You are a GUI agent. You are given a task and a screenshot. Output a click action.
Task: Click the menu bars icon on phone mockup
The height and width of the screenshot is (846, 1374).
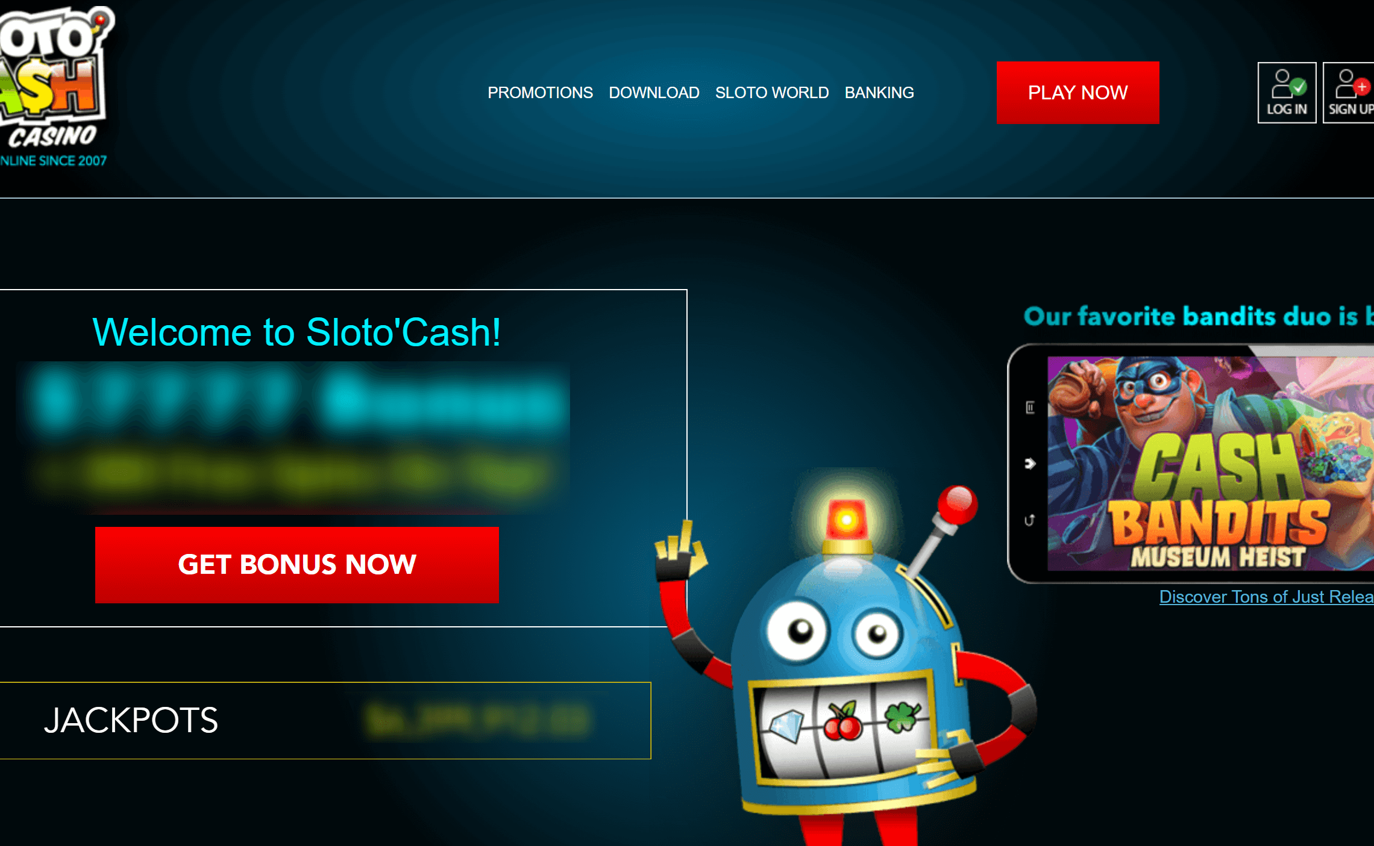[x=1030, y=408]
